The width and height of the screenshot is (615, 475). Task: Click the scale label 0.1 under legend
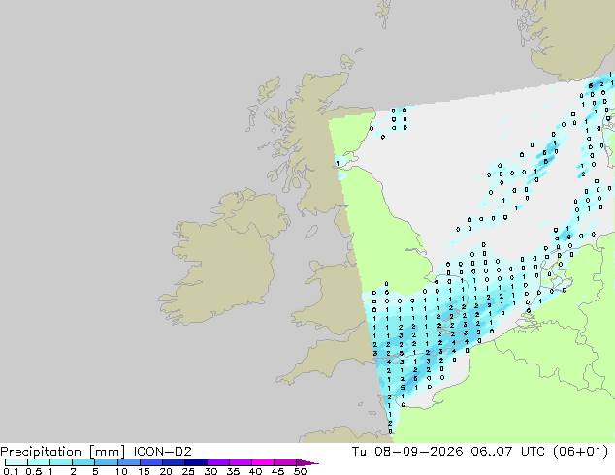coord(11,471)
